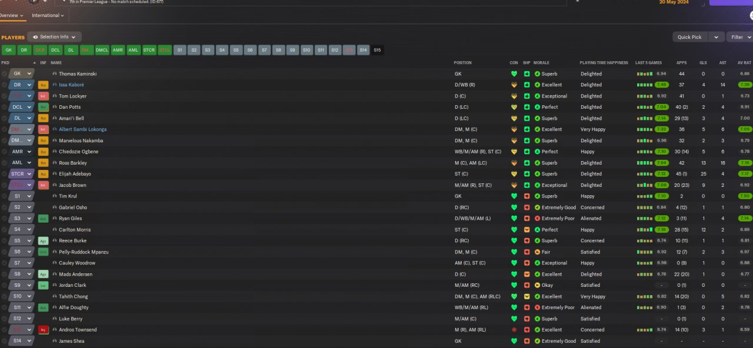Screen dimensions: 753x348
Task: Tick the selection circle for Tim Krul
Action: pyautogui.click(x=4, y=196)
